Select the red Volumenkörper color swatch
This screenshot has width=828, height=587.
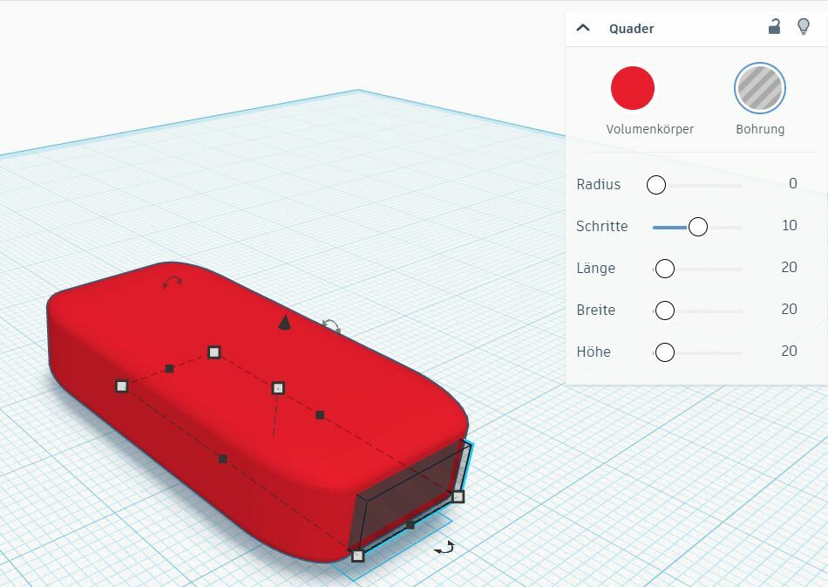click(x=633, y=88)
